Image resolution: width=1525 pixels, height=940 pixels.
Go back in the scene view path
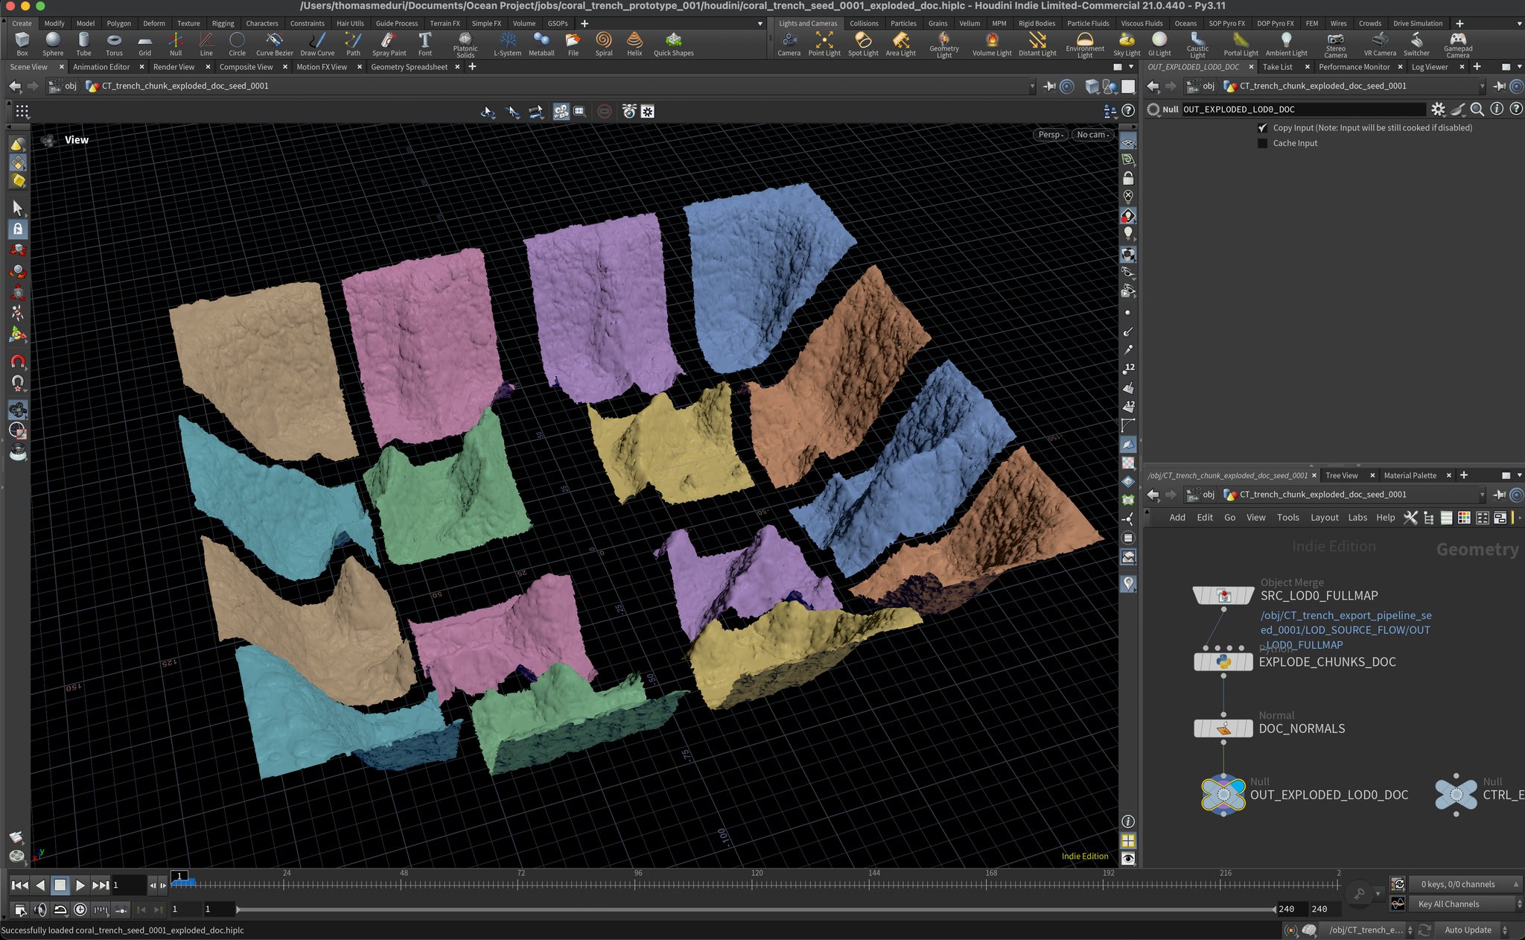(15, 86)
